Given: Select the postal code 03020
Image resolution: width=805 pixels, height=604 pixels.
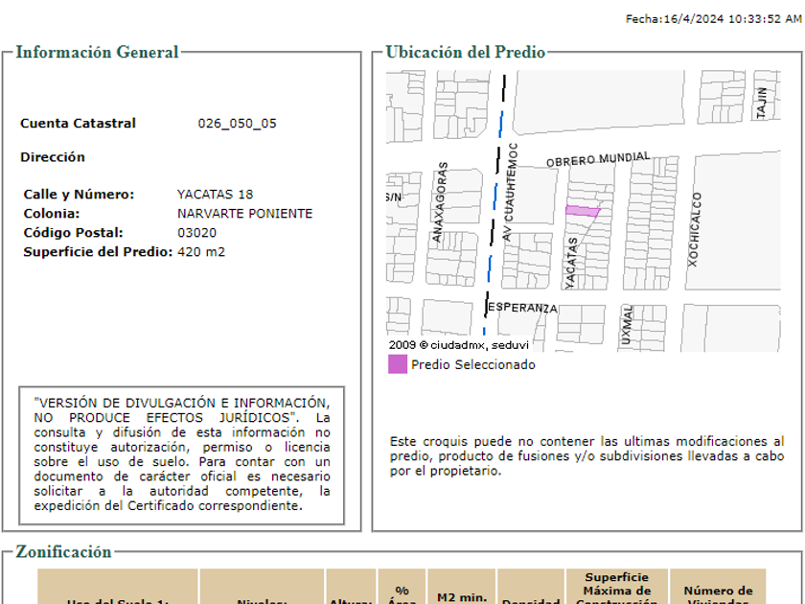Looking at the screenshot, I should (196, 233).
